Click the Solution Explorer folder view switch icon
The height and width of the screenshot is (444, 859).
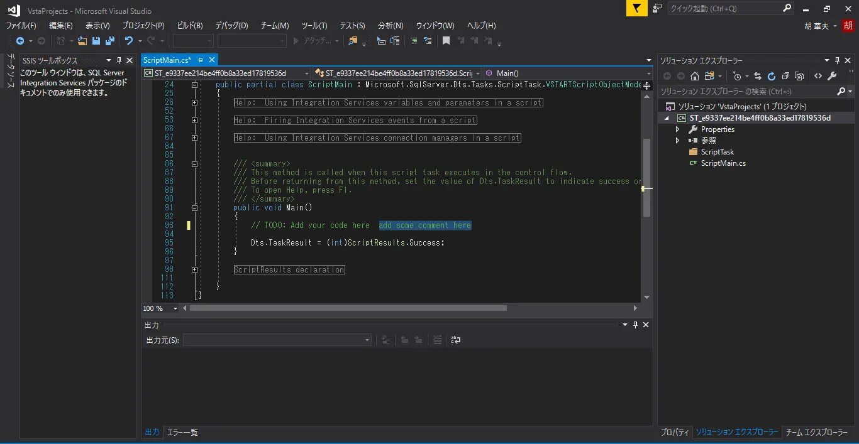coord(709,76)
